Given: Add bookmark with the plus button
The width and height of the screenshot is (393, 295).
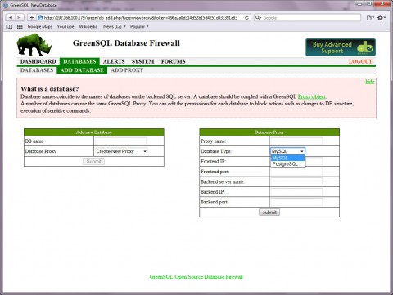Looking at the screenshot, I should click(32, 18).
